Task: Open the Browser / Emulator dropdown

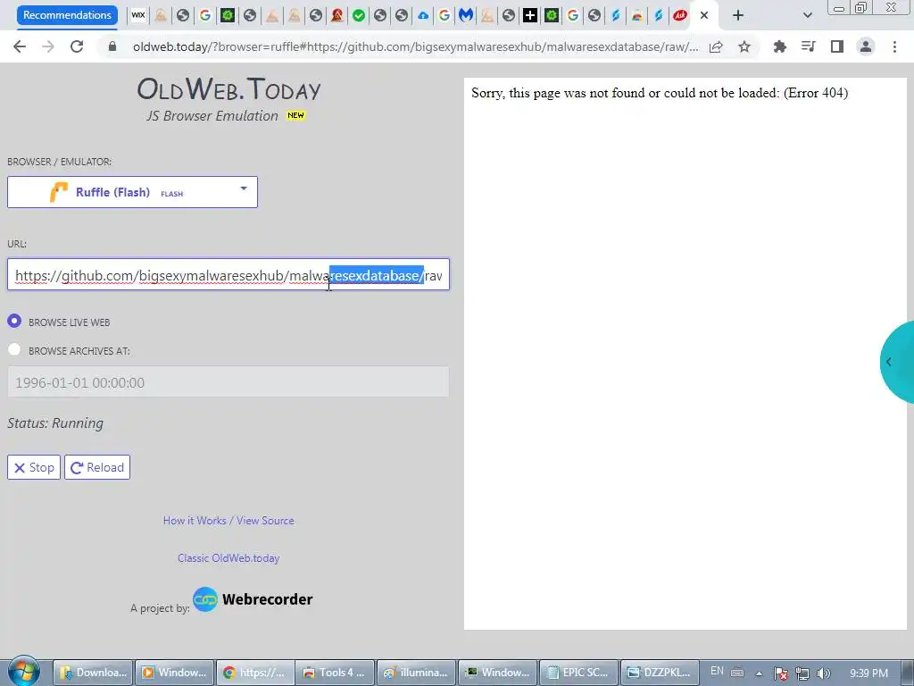Action: (x=132, y=192)
